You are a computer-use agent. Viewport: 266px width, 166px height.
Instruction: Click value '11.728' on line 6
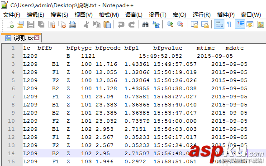pos(106,88)
